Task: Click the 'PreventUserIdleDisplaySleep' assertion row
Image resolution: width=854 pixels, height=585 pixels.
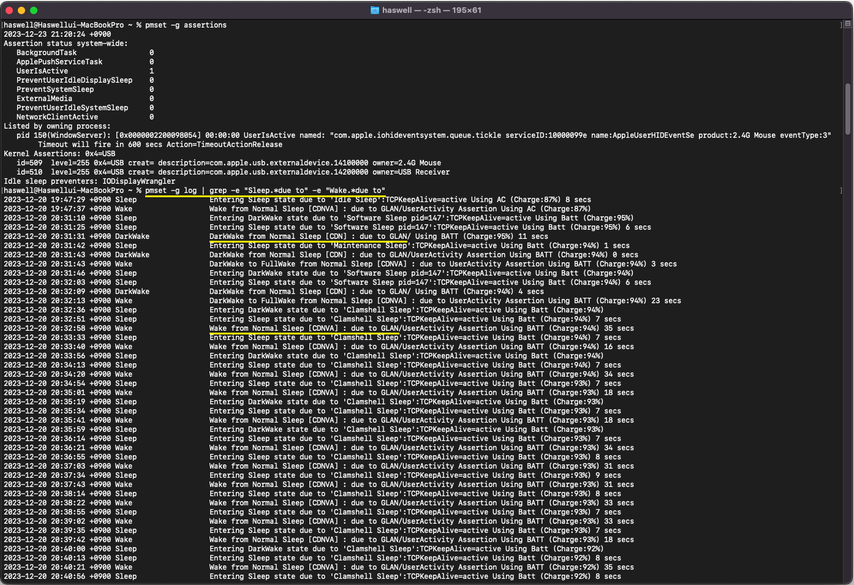Action: [x=85, y=80]
